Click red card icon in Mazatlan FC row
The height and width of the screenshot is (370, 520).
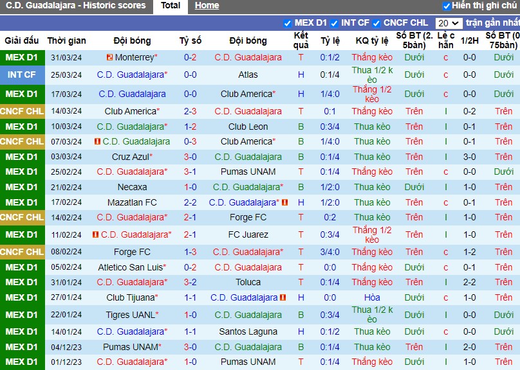tap(284, 202)
